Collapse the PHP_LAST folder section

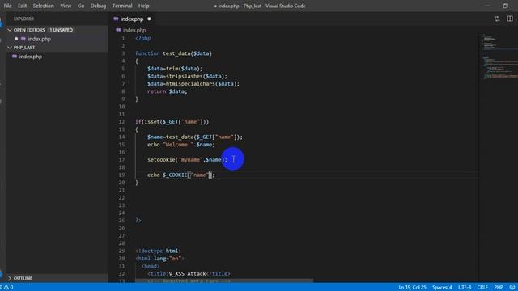[10, 48]
